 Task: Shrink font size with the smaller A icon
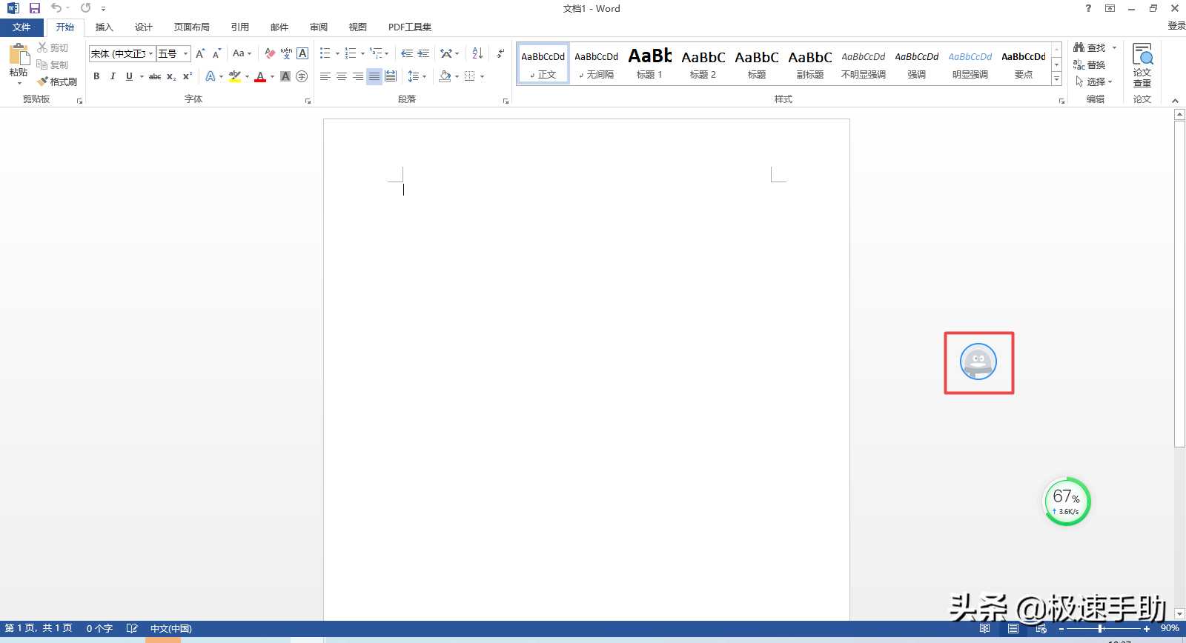click(x=216, y=53)
